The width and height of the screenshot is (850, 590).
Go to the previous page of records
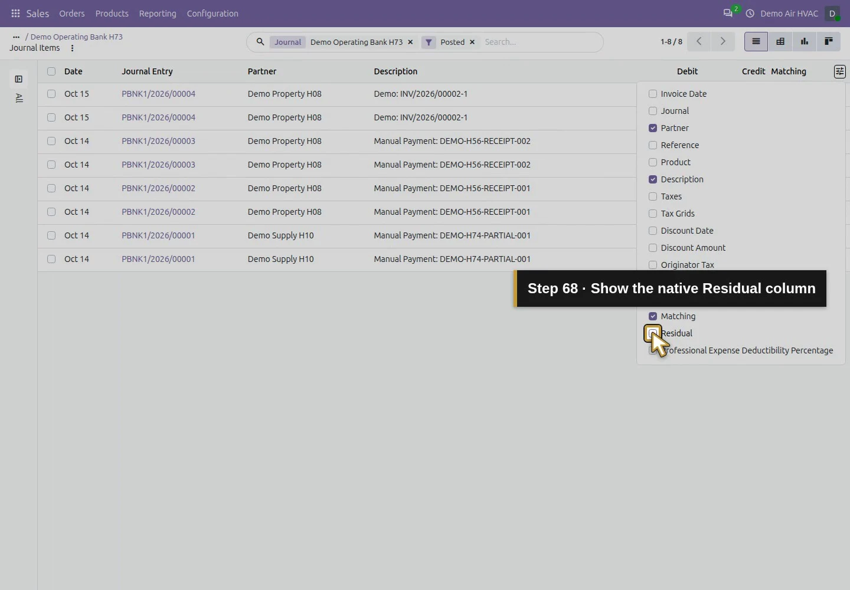tap(699, 41)
